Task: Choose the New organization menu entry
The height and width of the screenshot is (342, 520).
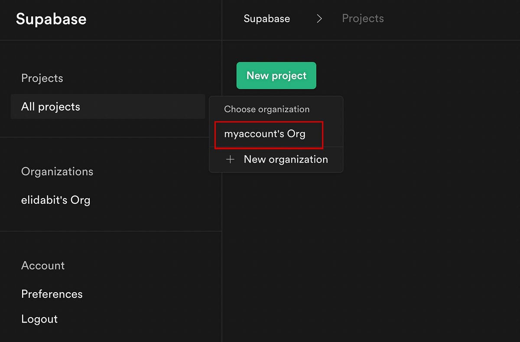Action: [x=286, y=160]
